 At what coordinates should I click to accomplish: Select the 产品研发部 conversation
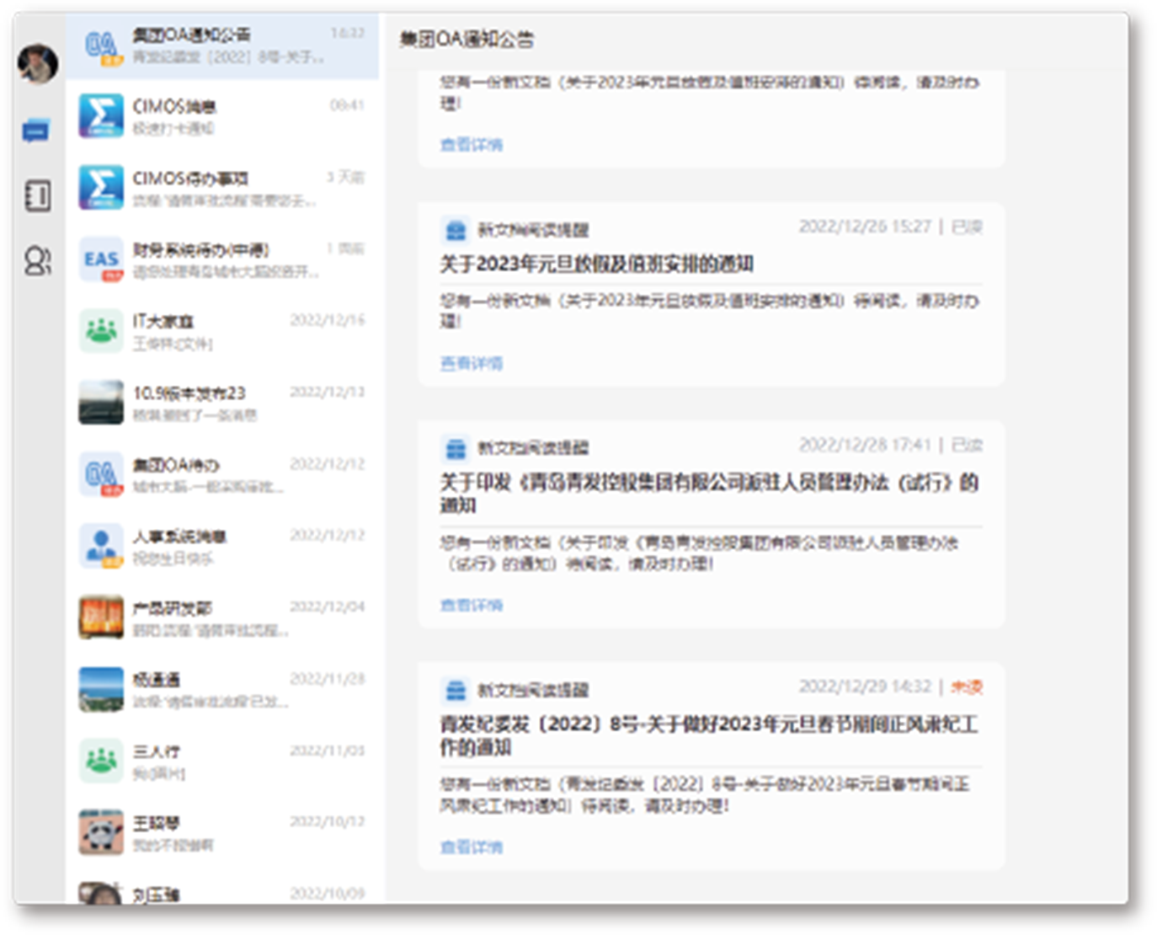pyautogui.click(x=222, y=618)
